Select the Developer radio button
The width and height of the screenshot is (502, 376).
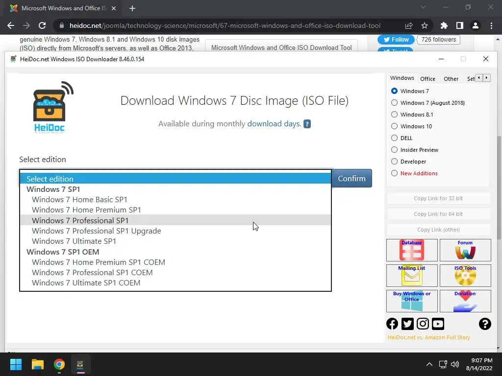[395, 162]
